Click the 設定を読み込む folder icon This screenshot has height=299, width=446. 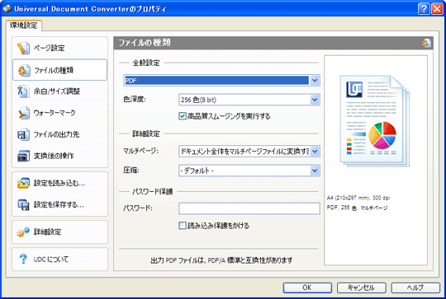pos(23,183)
